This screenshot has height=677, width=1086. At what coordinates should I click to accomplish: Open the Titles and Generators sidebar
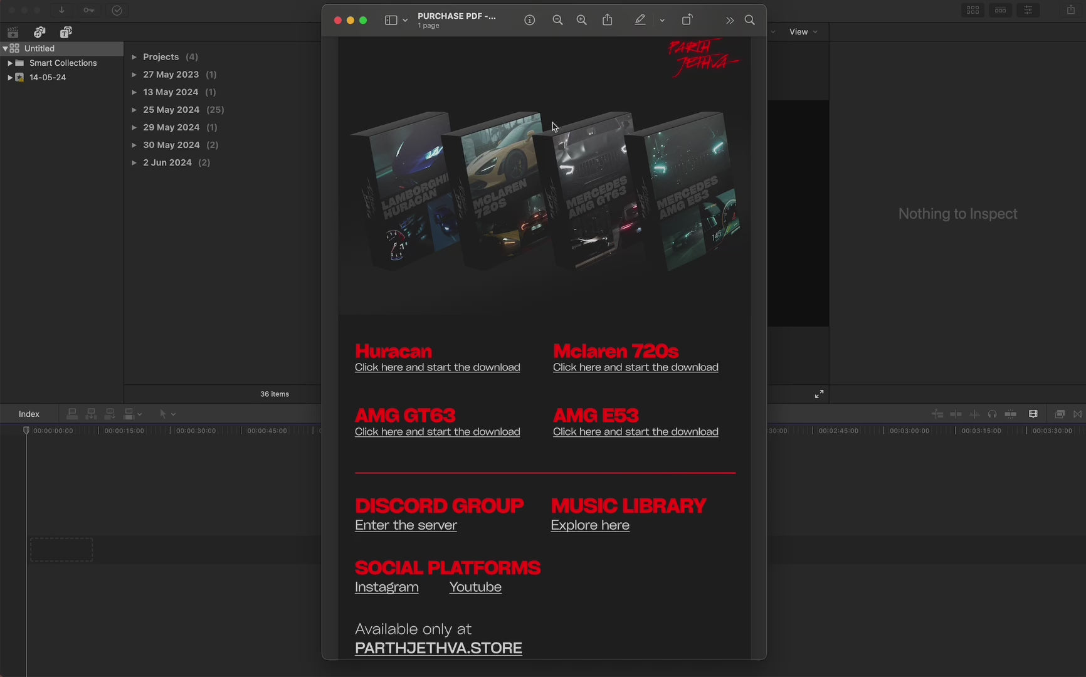[x=66, y=32]
